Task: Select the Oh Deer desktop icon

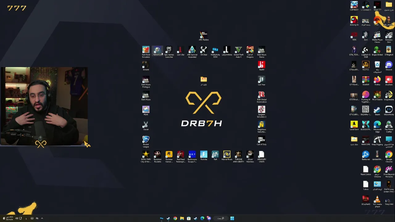Action: [x=204, y=51]
